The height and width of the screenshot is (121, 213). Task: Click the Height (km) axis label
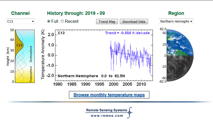tap(8, 57)
